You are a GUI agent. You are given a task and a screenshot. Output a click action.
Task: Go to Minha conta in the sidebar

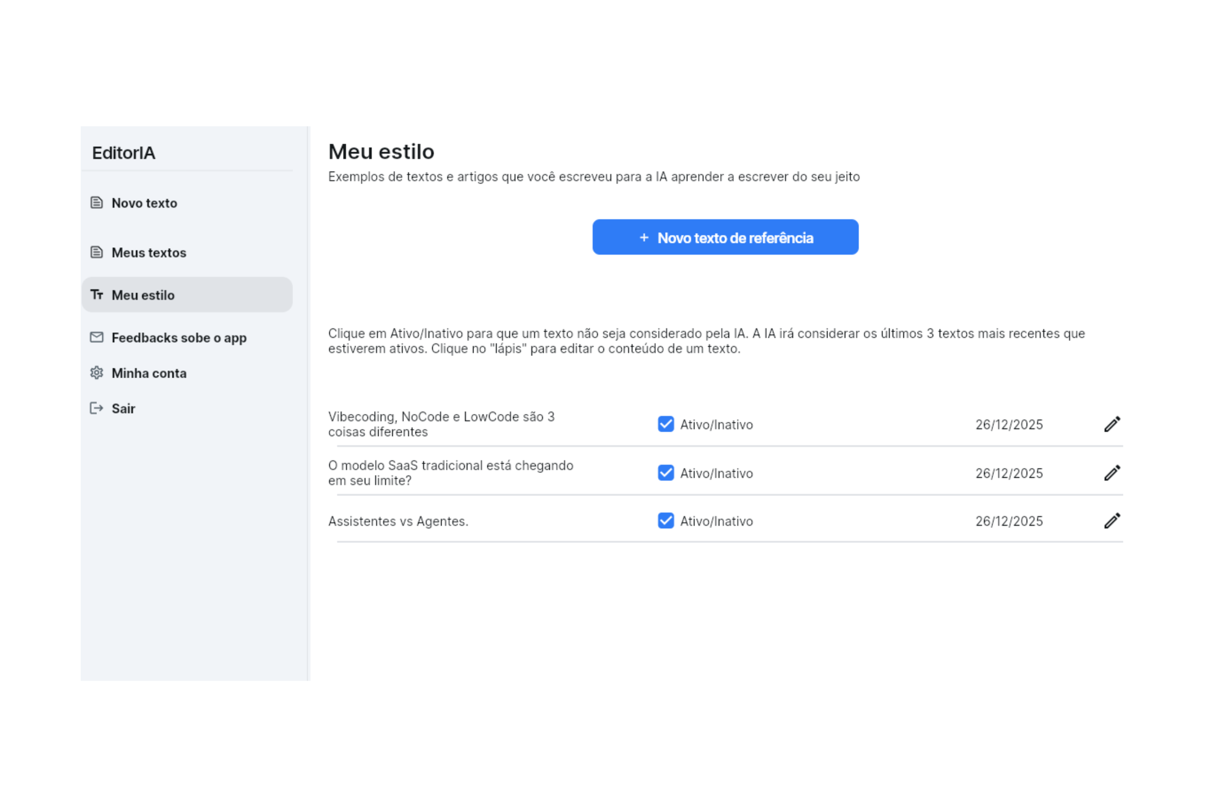click(x=149, y=373)
